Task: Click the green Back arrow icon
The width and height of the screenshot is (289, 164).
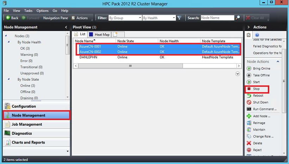Action: 8,18
